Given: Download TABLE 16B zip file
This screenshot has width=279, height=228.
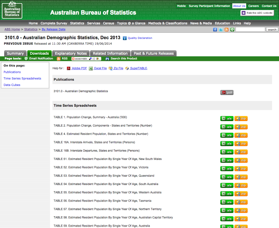Looking at the screenshot, I should pos(241,152).
